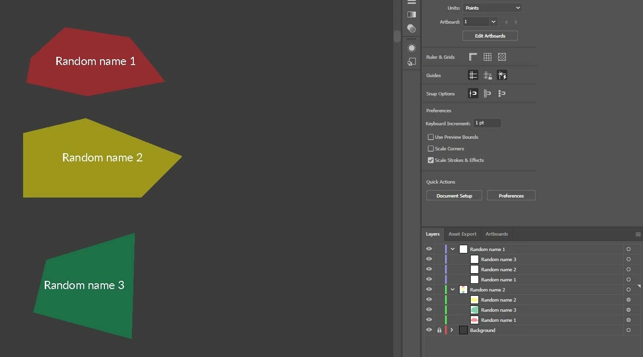
Task: Hide the Background layer via eye icon
Action: click(429, 330)
